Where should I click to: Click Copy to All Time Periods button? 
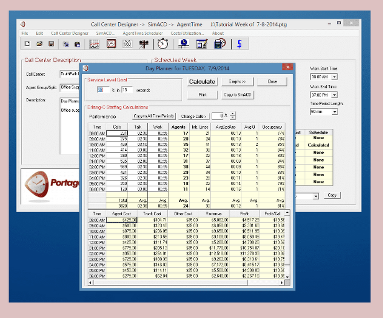154,116
